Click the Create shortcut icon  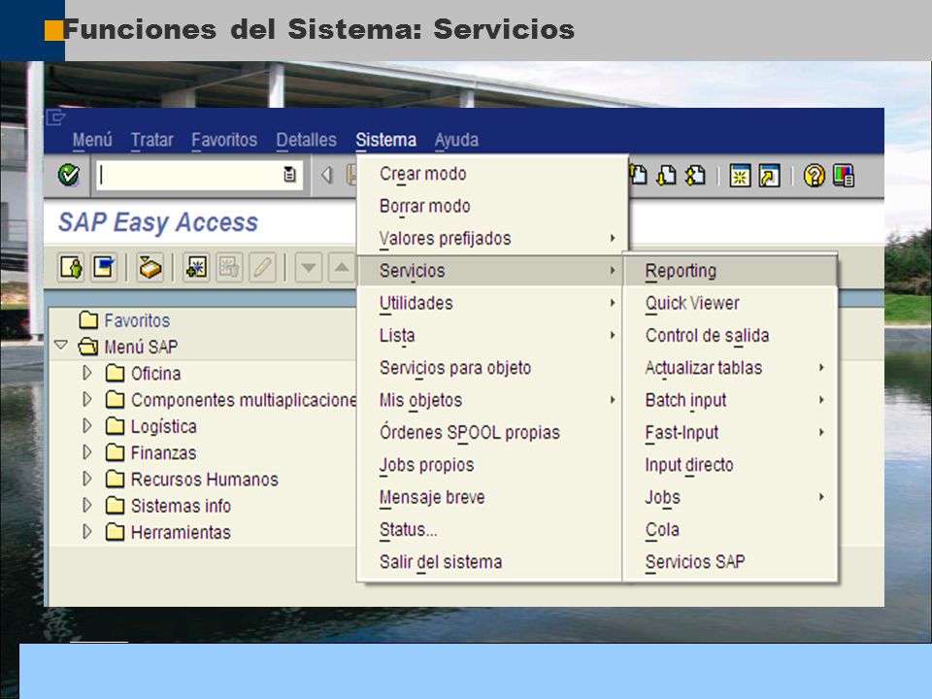tap(769, 176)
